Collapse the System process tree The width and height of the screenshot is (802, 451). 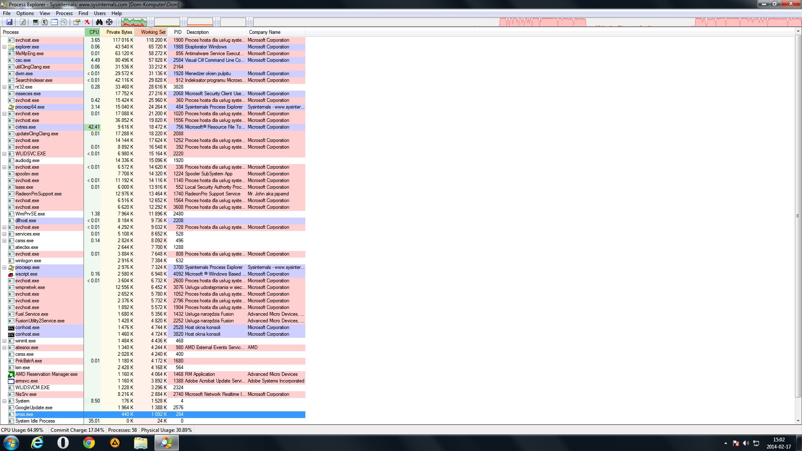click(4, 401)
